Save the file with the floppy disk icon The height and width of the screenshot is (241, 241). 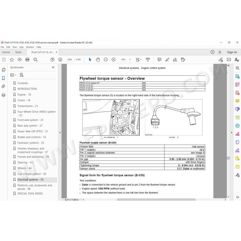tap(4, 60)
